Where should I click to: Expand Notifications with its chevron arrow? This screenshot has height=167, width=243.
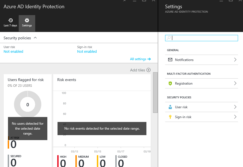pyautogui.click(x=235, y=60)
